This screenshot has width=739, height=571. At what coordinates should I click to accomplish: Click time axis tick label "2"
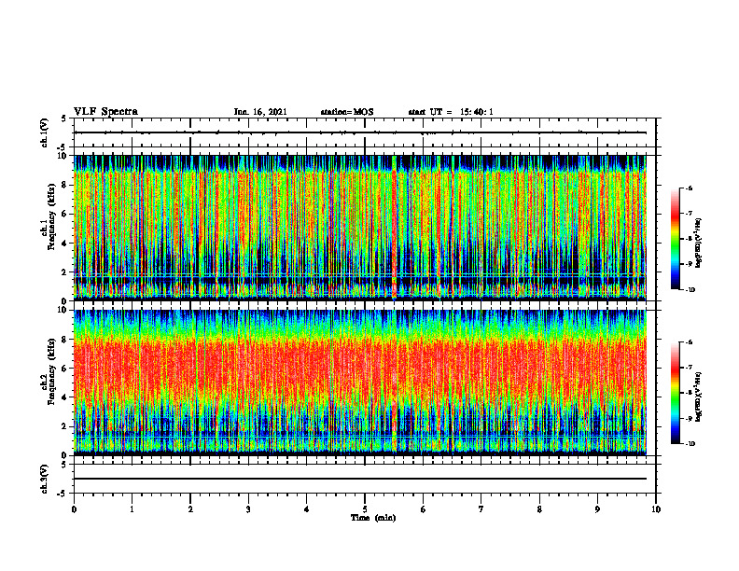tap(190, 509)
